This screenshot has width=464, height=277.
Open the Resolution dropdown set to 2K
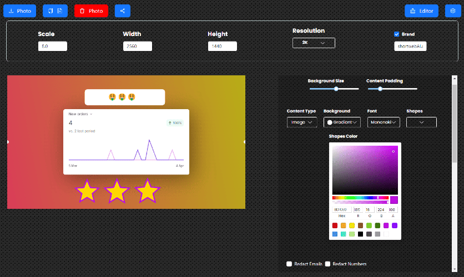[314, 43]
